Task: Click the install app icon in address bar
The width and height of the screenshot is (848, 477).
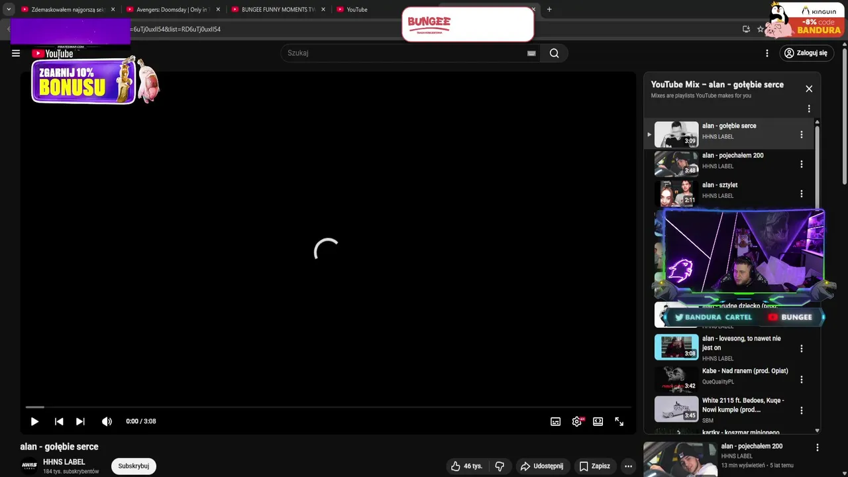Action: coord(746,29)
